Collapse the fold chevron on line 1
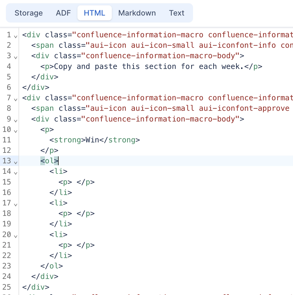This screenshot has height=295, width=293. click(x=16, y=36)
